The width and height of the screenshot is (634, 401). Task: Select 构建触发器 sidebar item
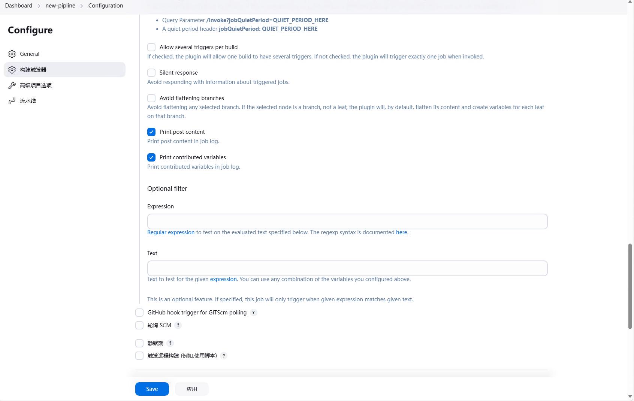tap(64, 70)
